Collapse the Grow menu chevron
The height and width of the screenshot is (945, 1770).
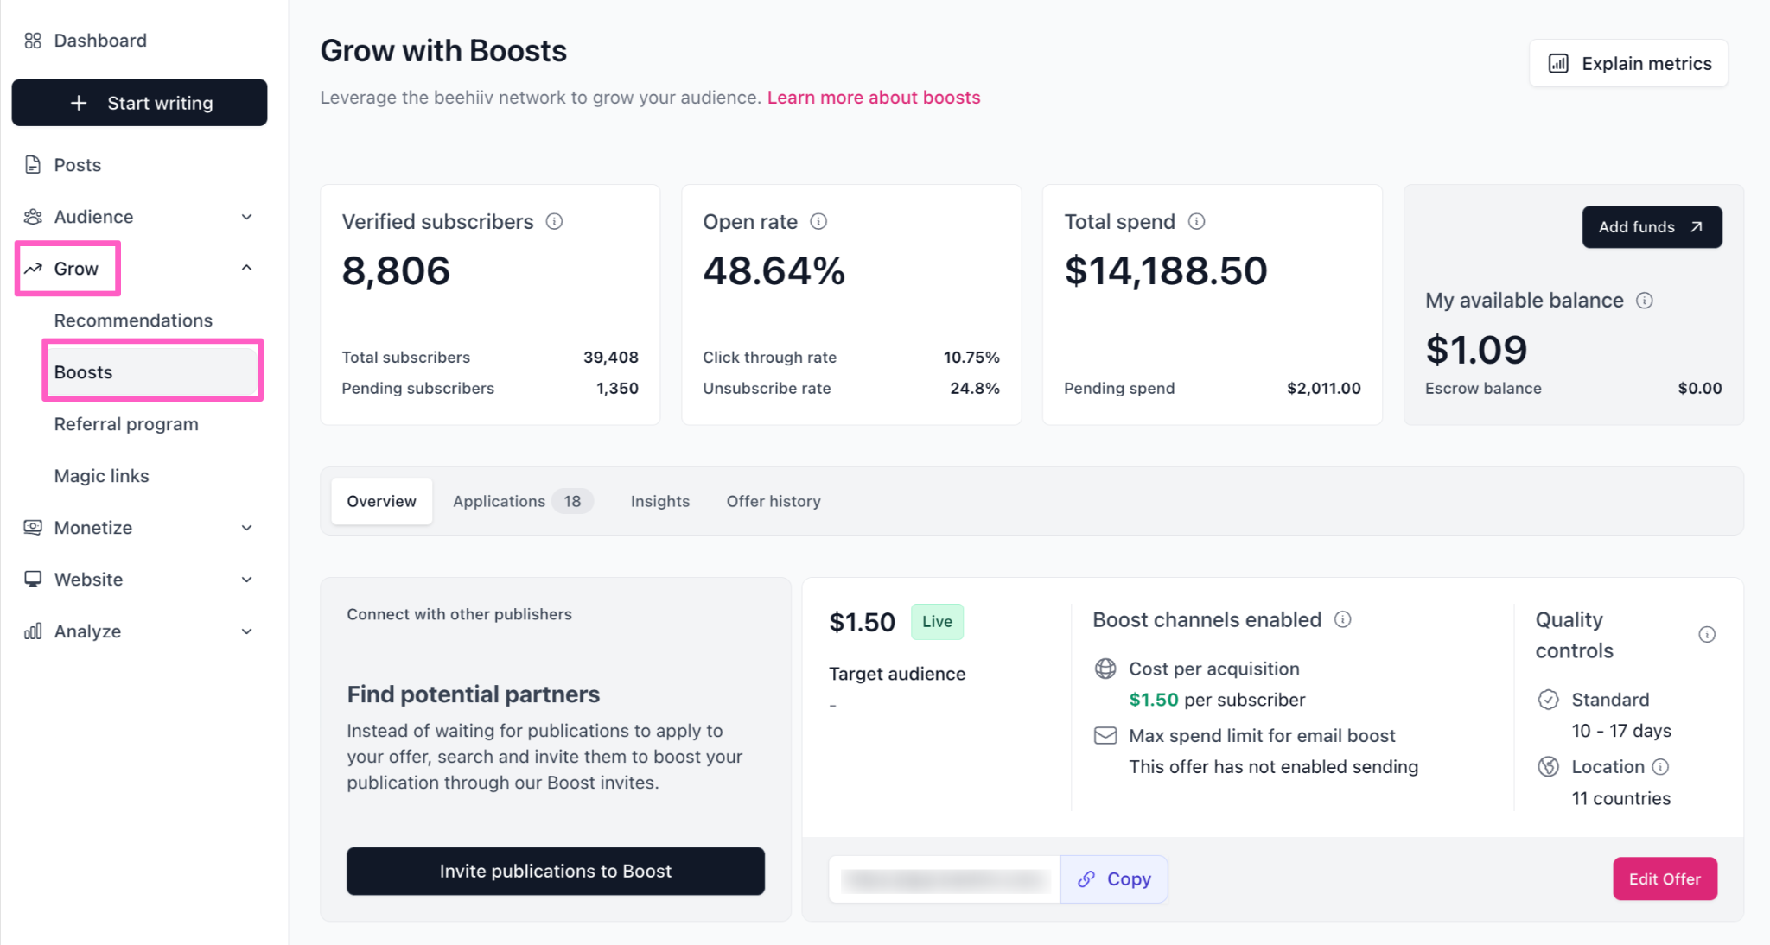click(x=246, y=268)
